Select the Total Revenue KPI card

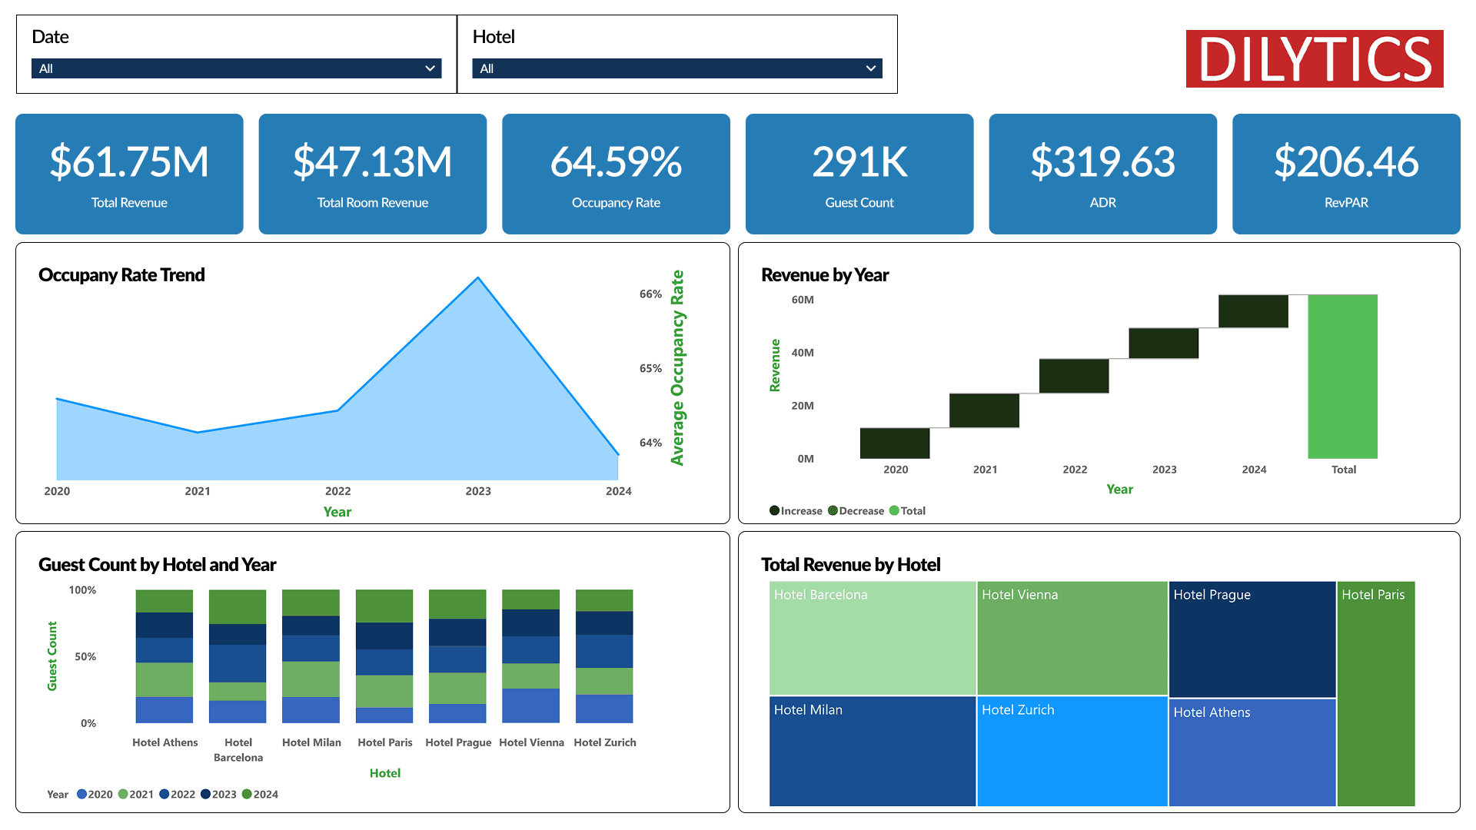129,174
